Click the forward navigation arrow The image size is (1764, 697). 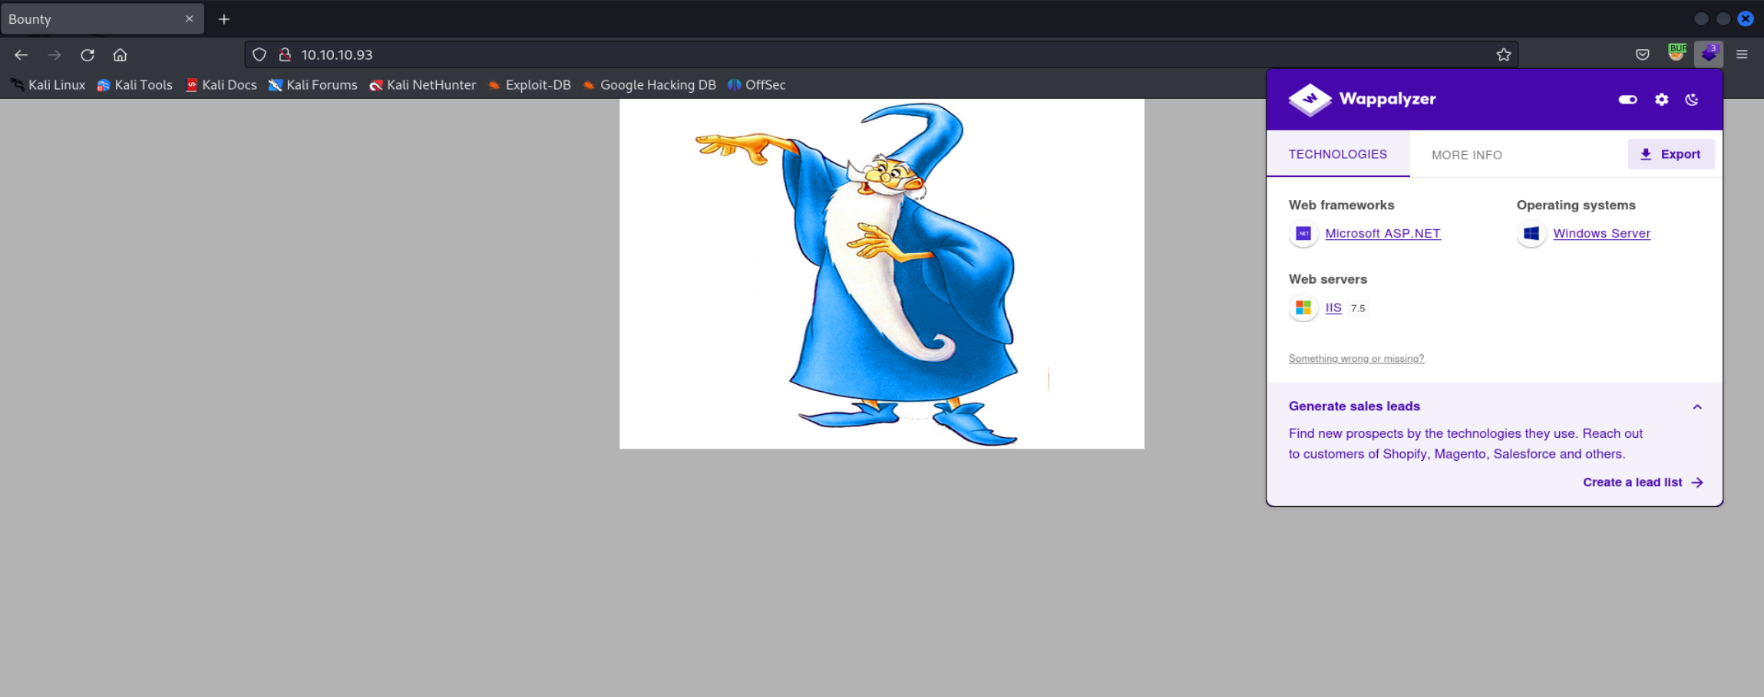55,54
